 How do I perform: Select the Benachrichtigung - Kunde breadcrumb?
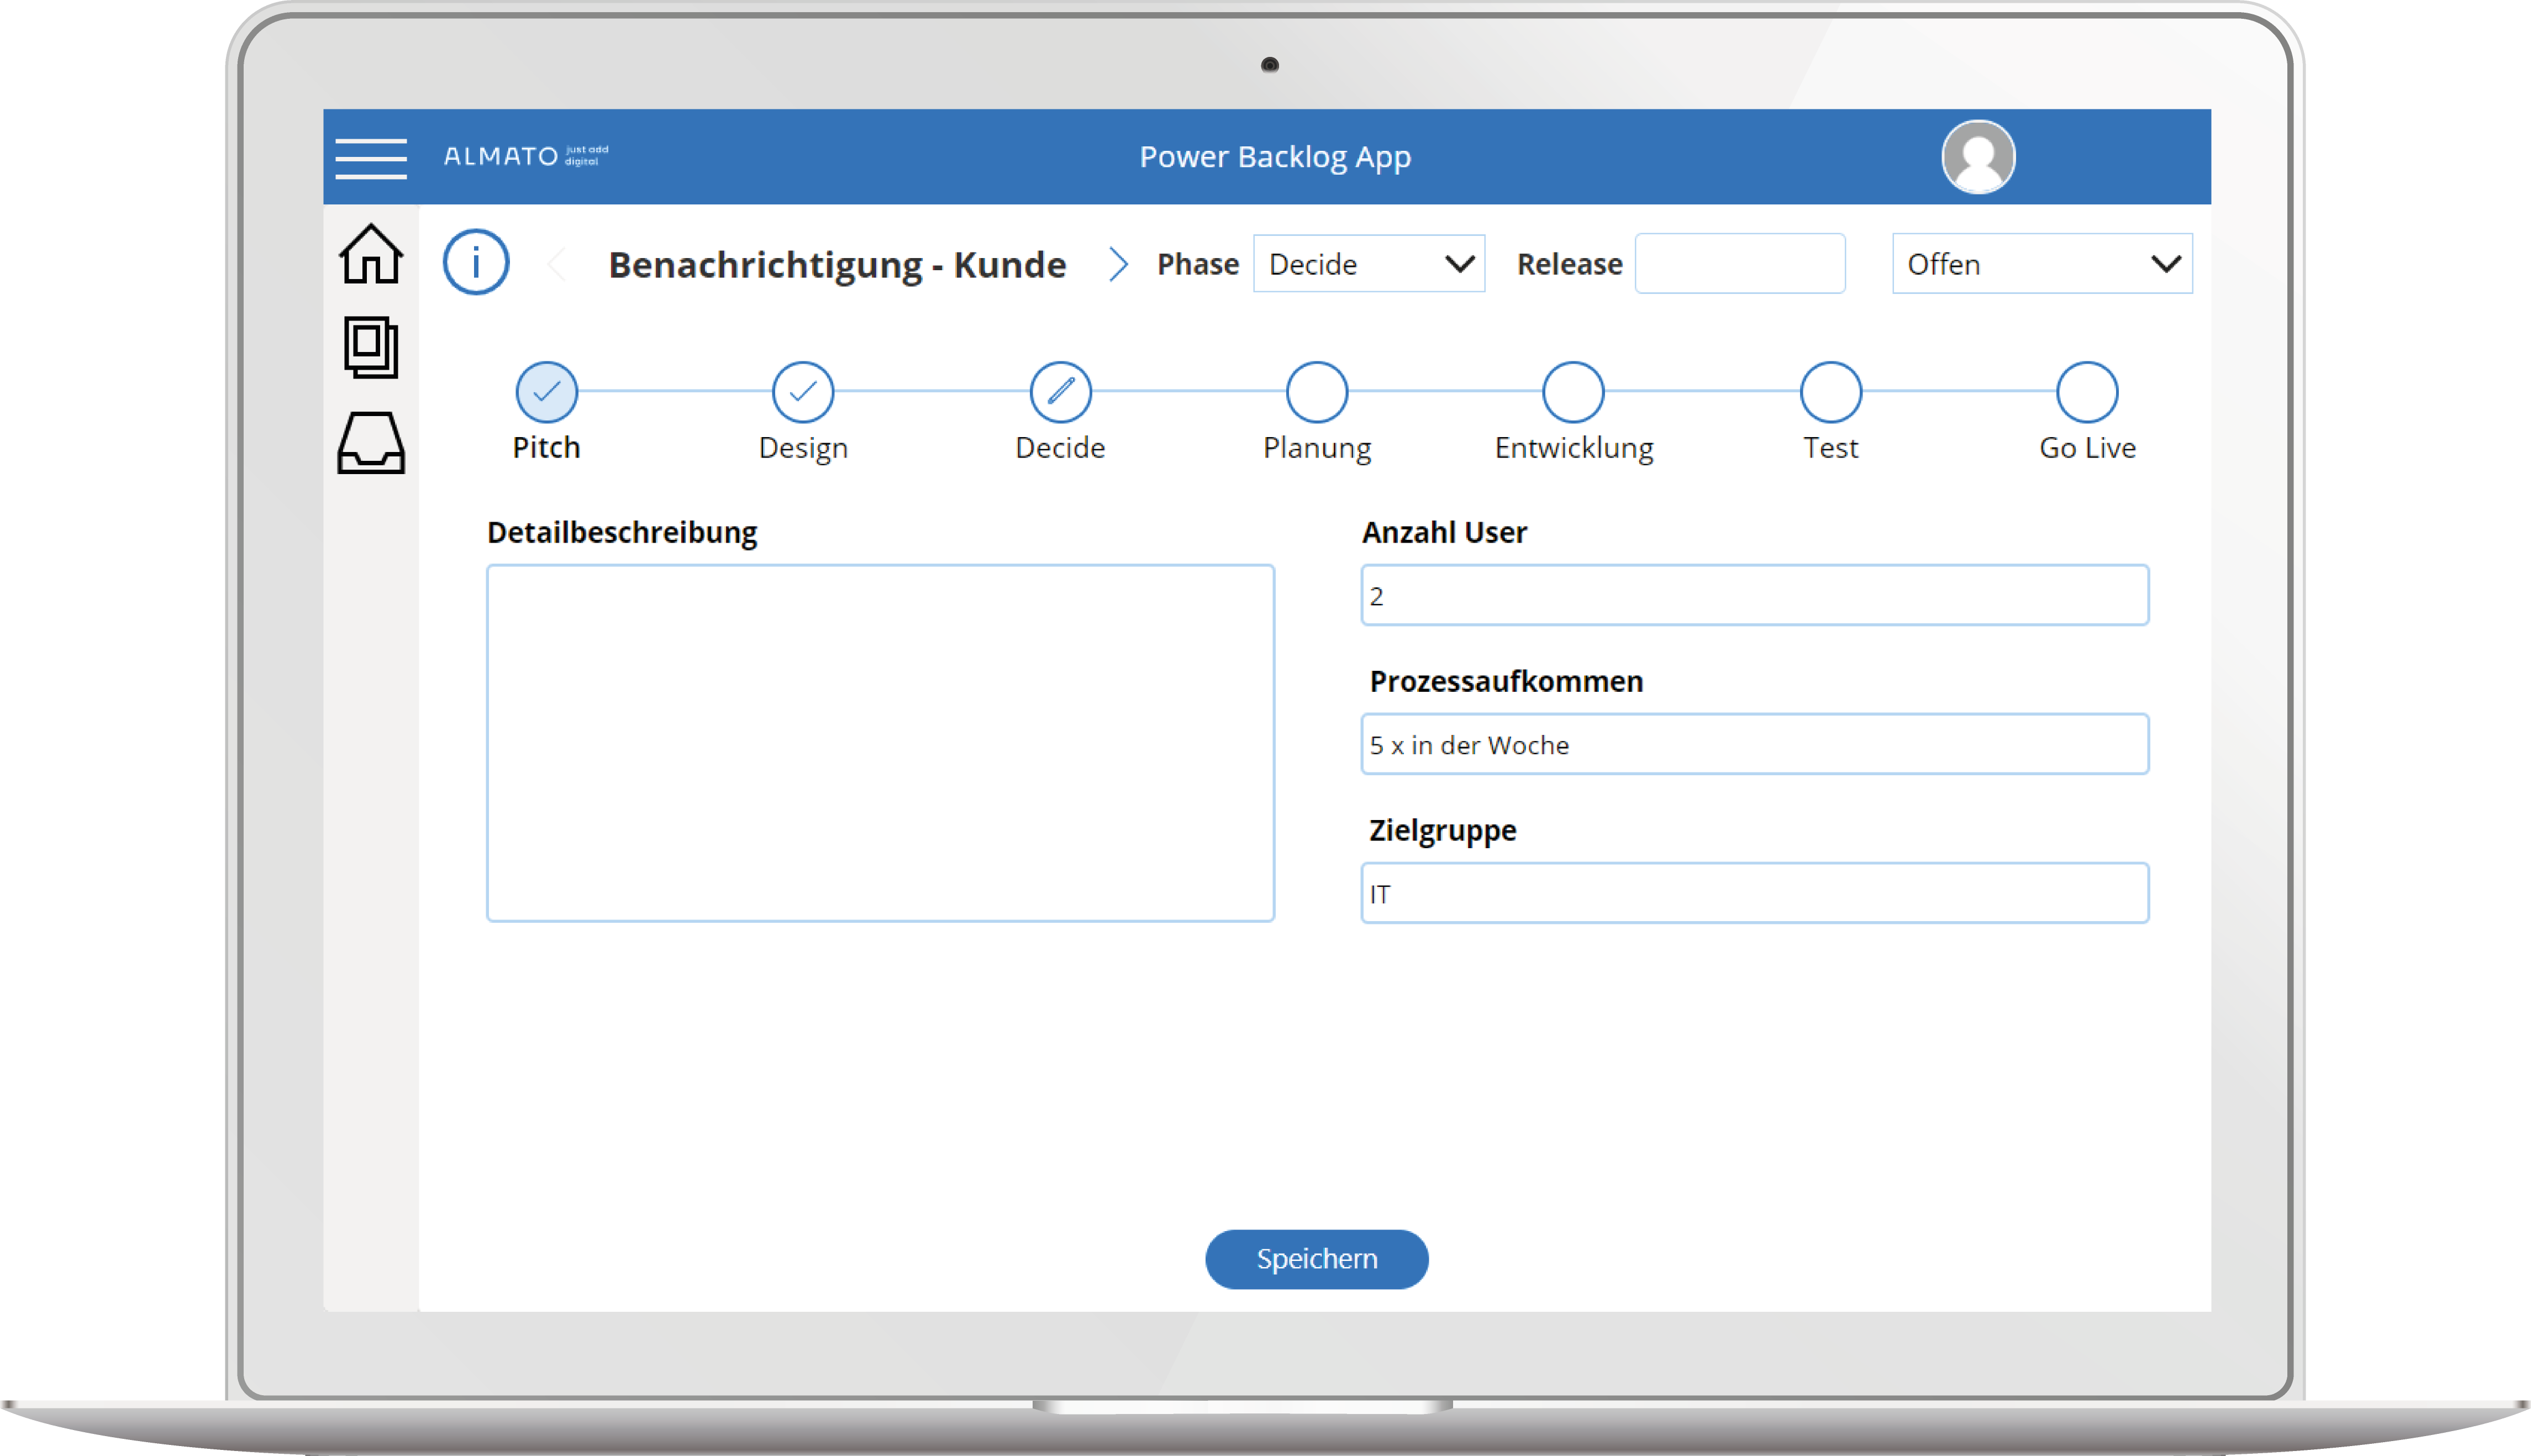(x=838, y=263)
